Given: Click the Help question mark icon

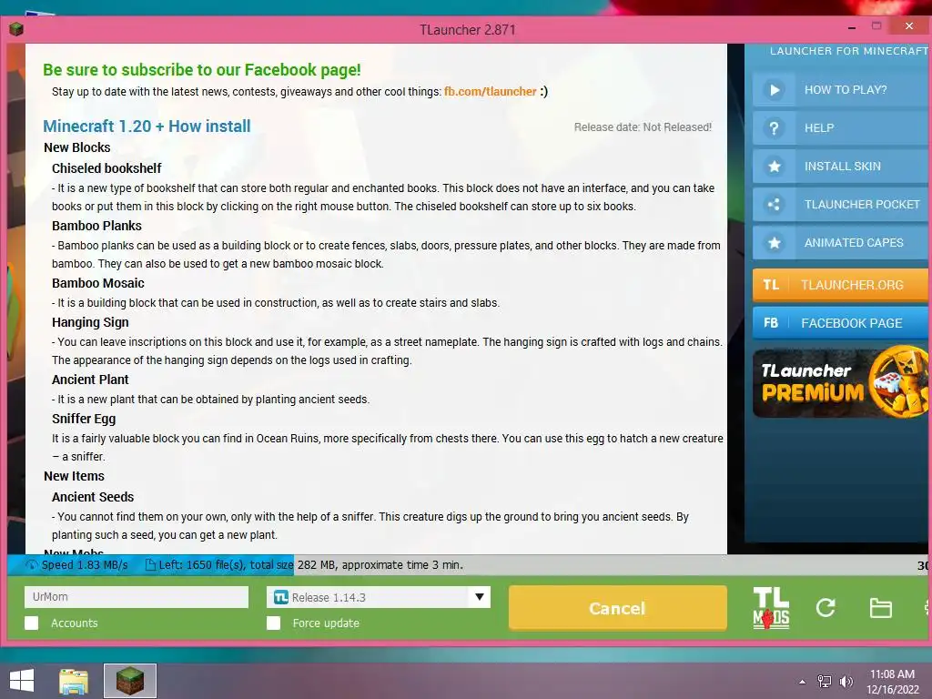Looking at the screenshot, I should [774, 127].
